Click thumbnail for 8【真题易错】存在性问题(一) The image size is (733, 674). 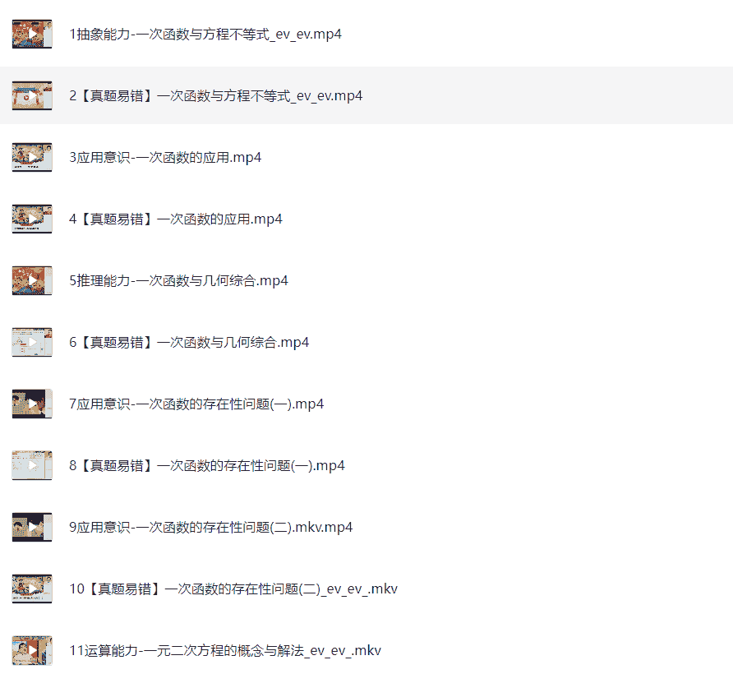(x=32, y=466)
